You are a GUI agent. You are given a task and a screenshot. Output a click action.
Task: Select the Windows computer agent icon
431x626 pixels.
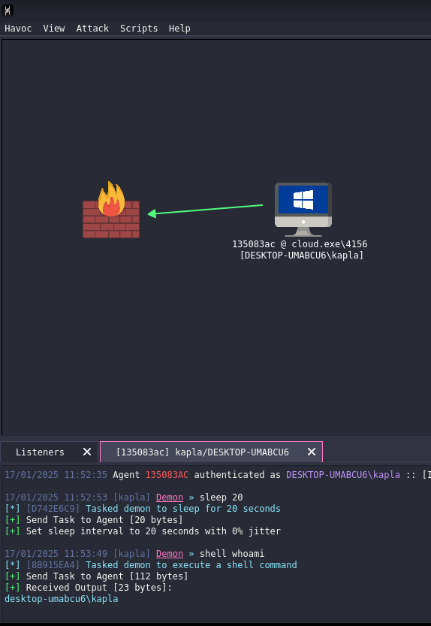[x=303, y=210]
